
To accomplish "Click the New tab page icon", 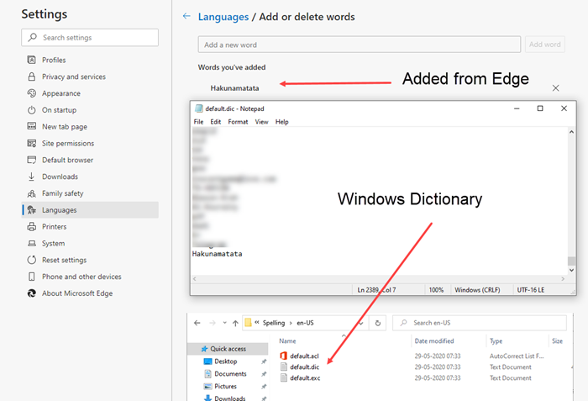I will [32, 126].
